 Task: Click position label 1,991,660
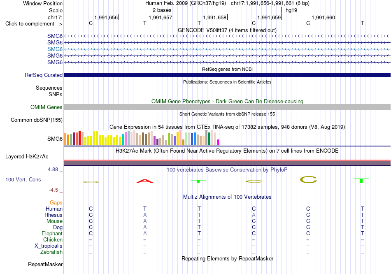pyautogui.click(x=324, y=17)
